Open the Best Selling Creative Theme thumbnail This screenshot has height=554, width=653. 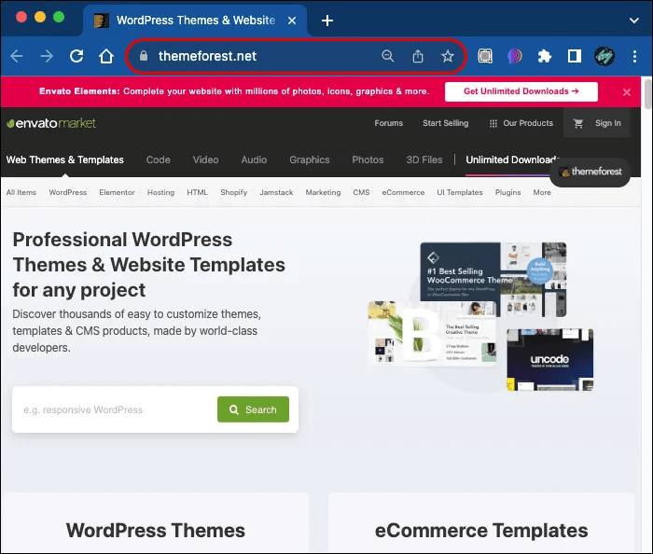pos(432,333)
